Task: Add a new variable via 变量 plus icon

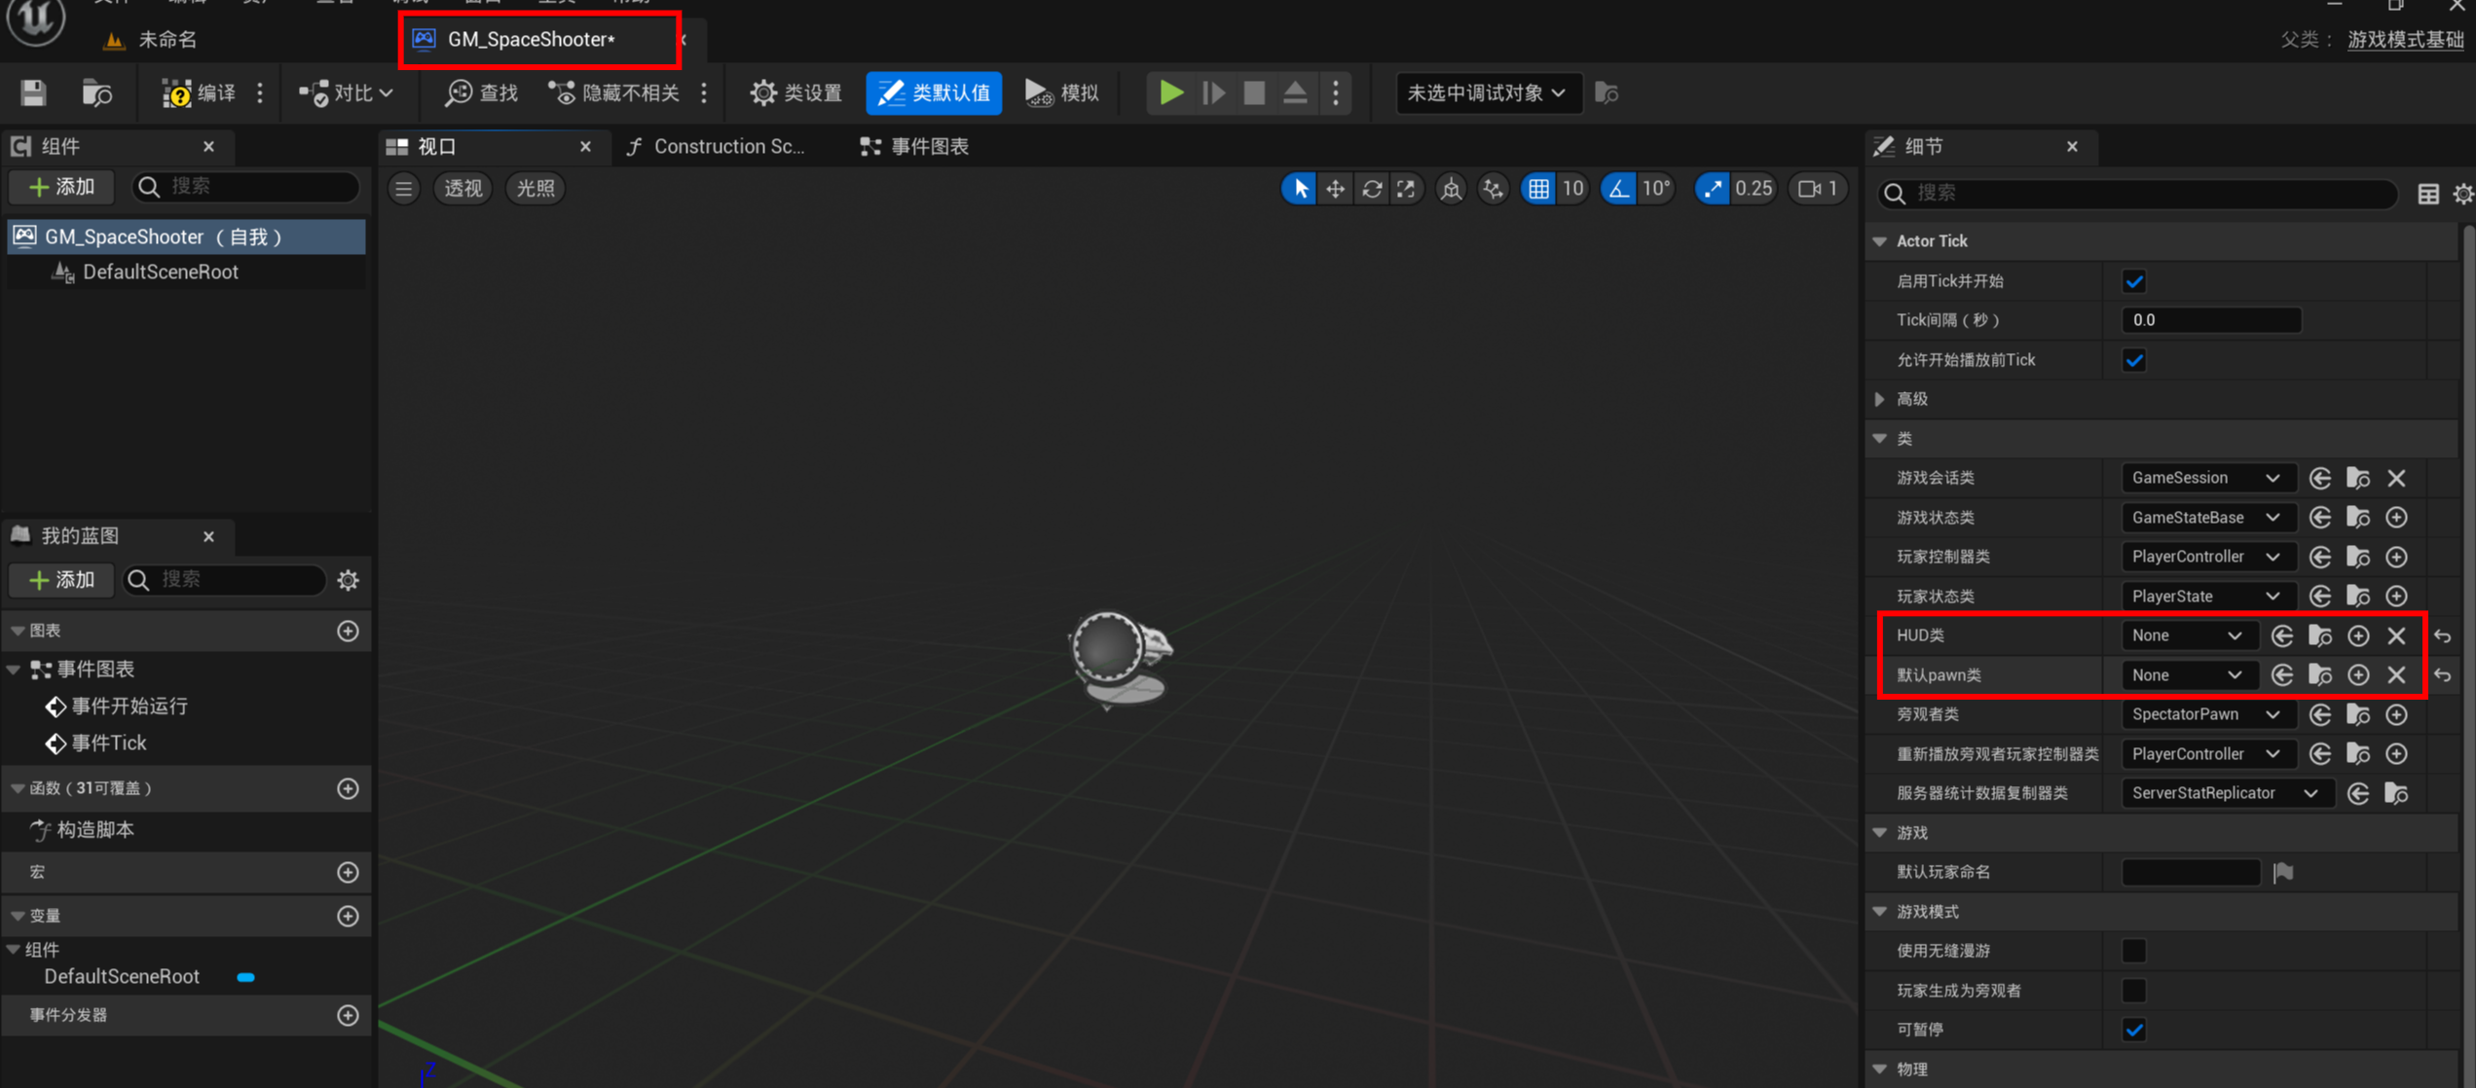Action: coord(348,916)
